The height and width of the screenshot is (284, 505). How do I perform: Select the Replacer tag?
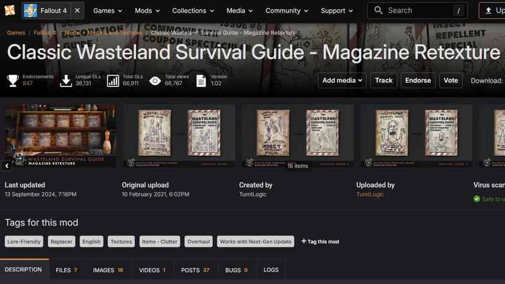click(x=61, y=242)
